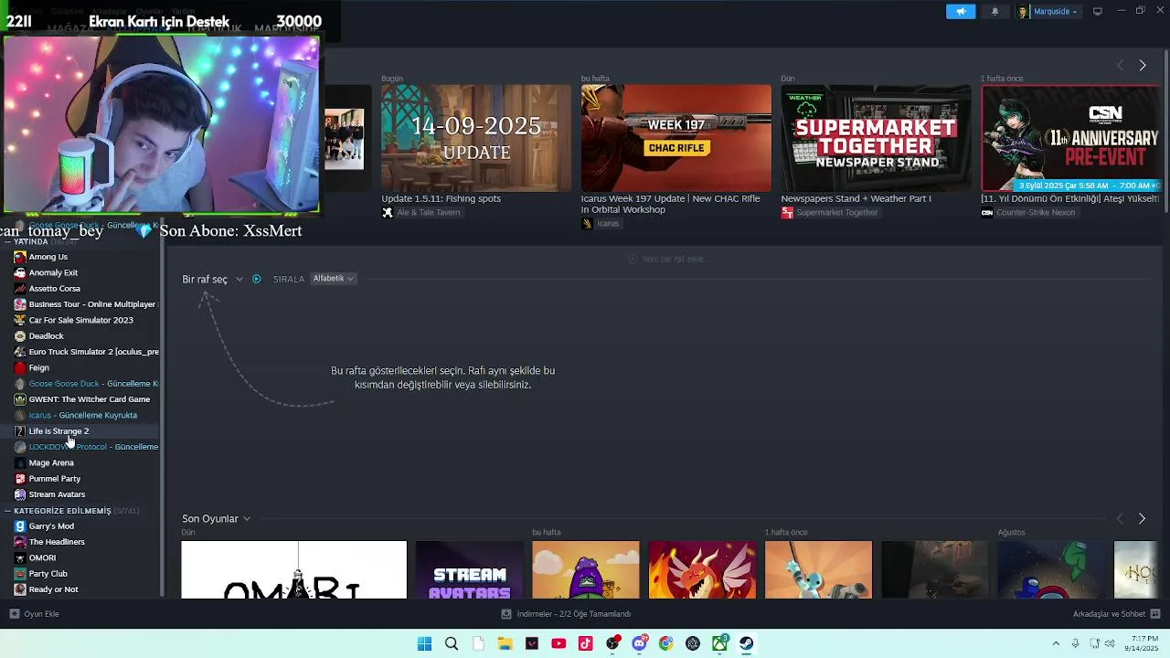Open the Son Oyunlar shelf dropdown
This screenshot has height=658, width=1170.
(x=216, y=518)
